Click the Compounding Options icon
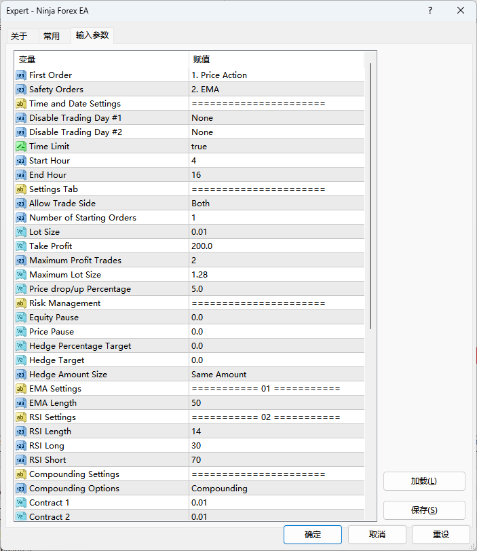477x551 pixels. pos(21,488)
